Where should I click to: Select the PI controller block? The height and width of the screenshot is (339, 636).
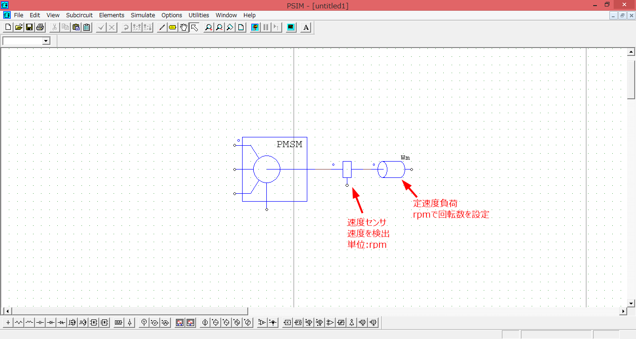tap(298, 322)
